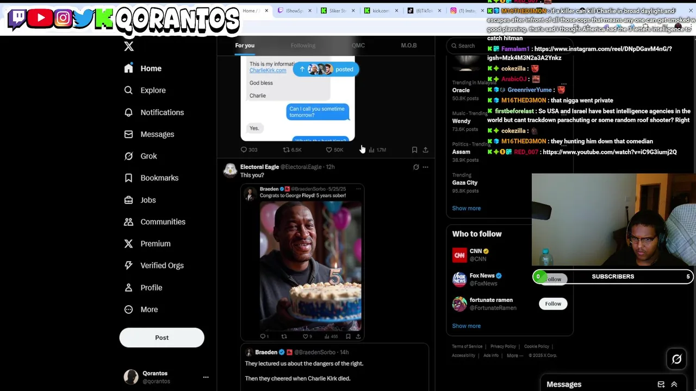Open the George Floyd cake image
Screen dimensions: 696x391
[x=310, y=267]
